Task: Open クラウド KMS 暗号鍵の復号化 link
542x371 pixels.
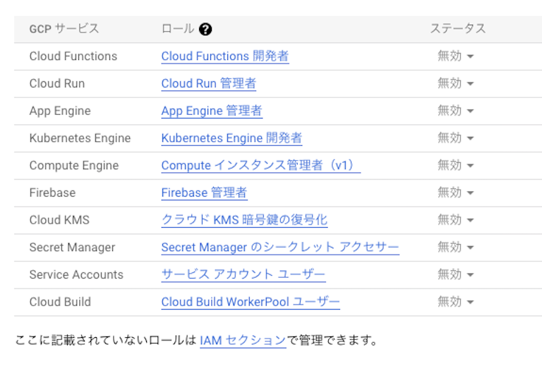Action: pyautogui.click(x=244, y=220)
